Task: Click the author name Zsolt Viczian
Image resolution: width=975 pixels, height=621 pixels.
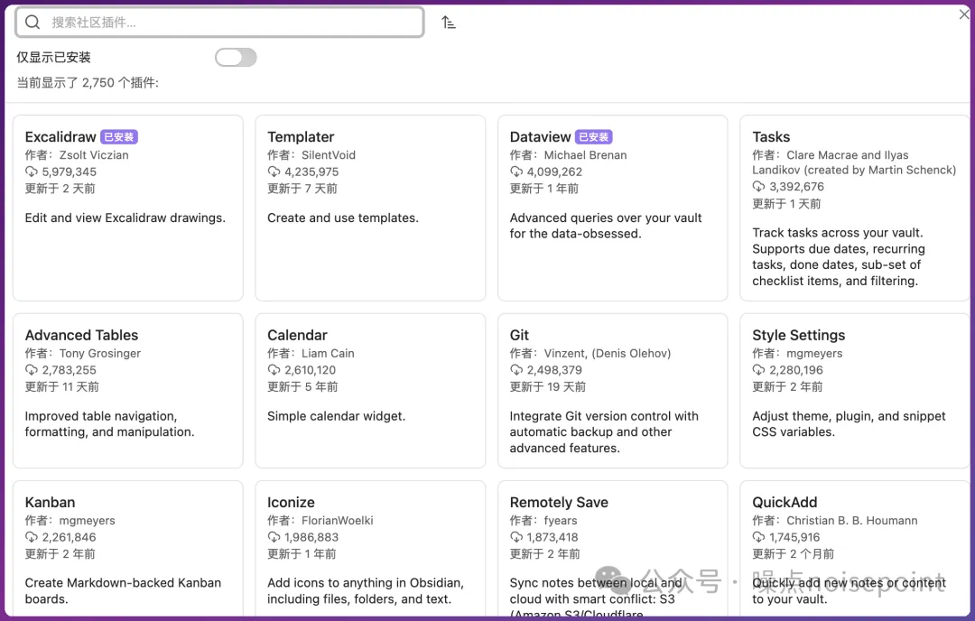Action: 94,154
